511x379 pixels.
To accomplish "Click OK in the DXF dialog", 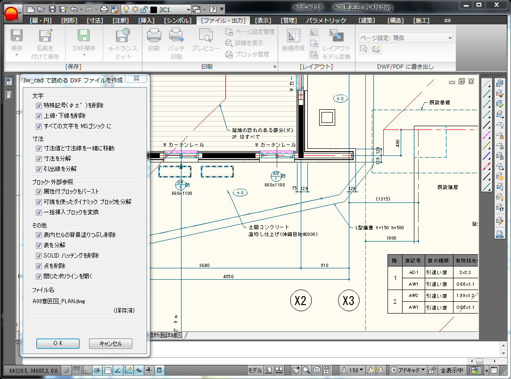I will 58,344.
